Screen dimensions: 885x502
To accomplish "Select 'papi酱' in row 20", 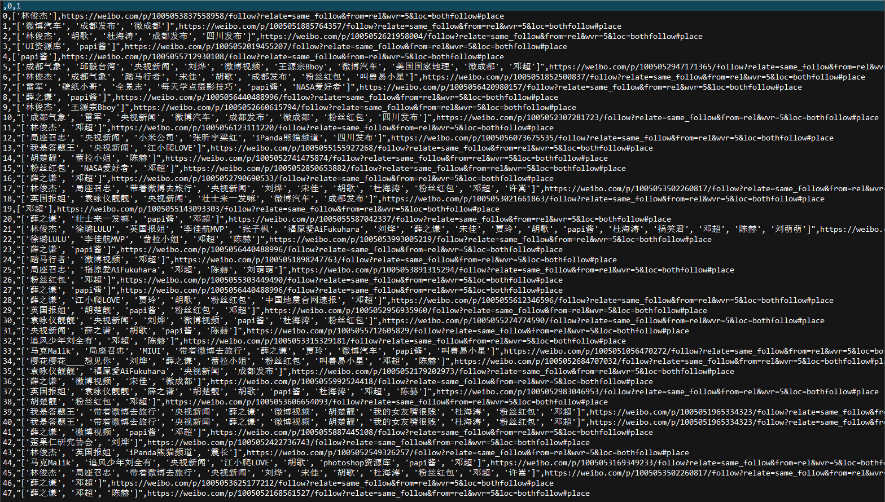I will pos(161,219).
